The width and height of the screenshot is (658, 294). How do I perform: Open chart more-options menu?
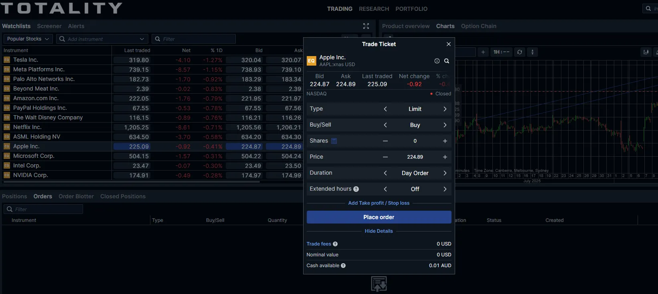(532, 52)
